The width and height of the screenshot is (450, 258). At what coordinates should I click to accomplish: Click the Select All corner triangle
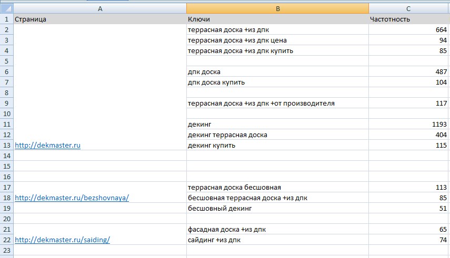click(7, 8)
